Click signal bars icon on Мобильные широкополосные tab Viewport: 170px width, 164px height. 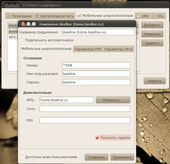point(79,15)
